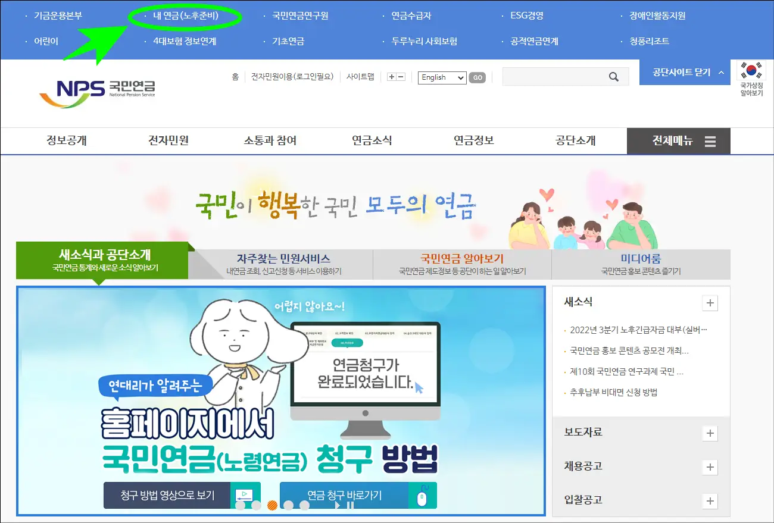Screen dimensions: 774x523
Task: Zoom in with the plus icon
Action: [391, 77]
